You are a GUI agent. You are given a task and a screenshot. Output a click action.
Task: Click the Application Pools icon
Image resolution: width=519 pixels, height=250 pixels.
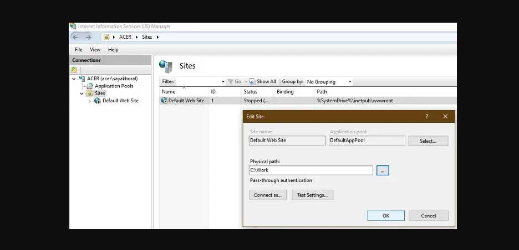[90, 86]
